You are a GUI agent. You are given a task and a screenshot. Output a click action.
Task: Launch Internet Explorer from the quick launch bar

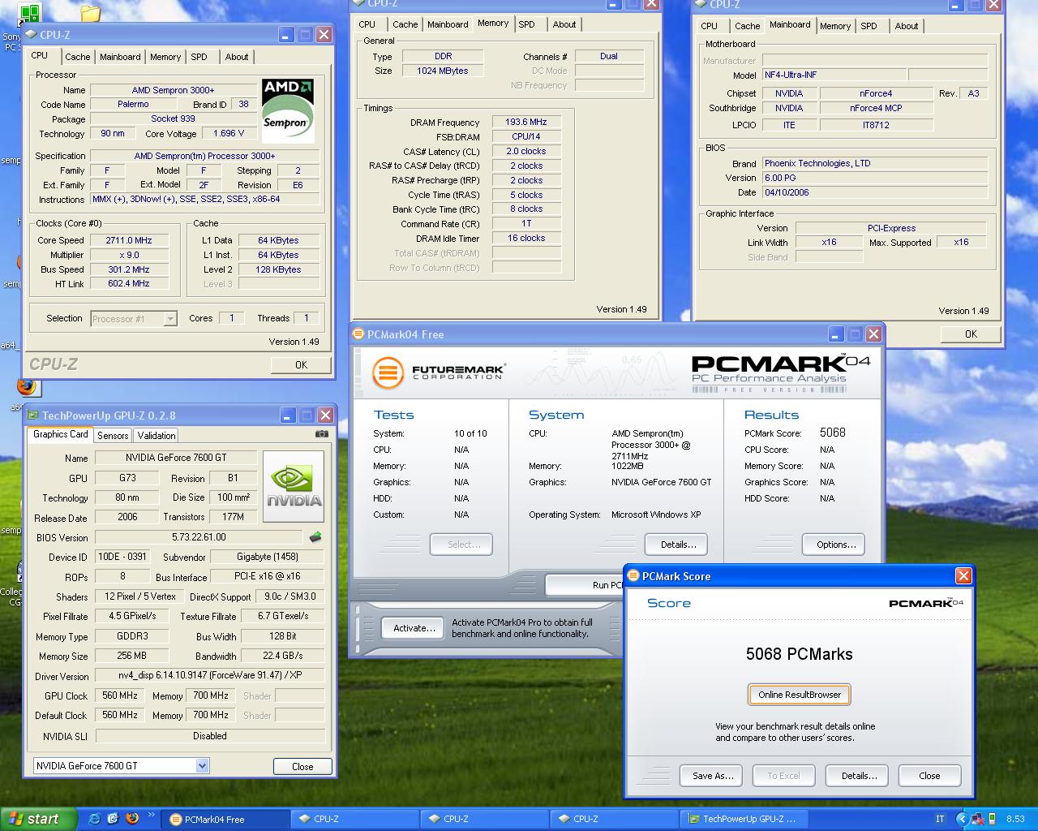click(x=95, y=819)
